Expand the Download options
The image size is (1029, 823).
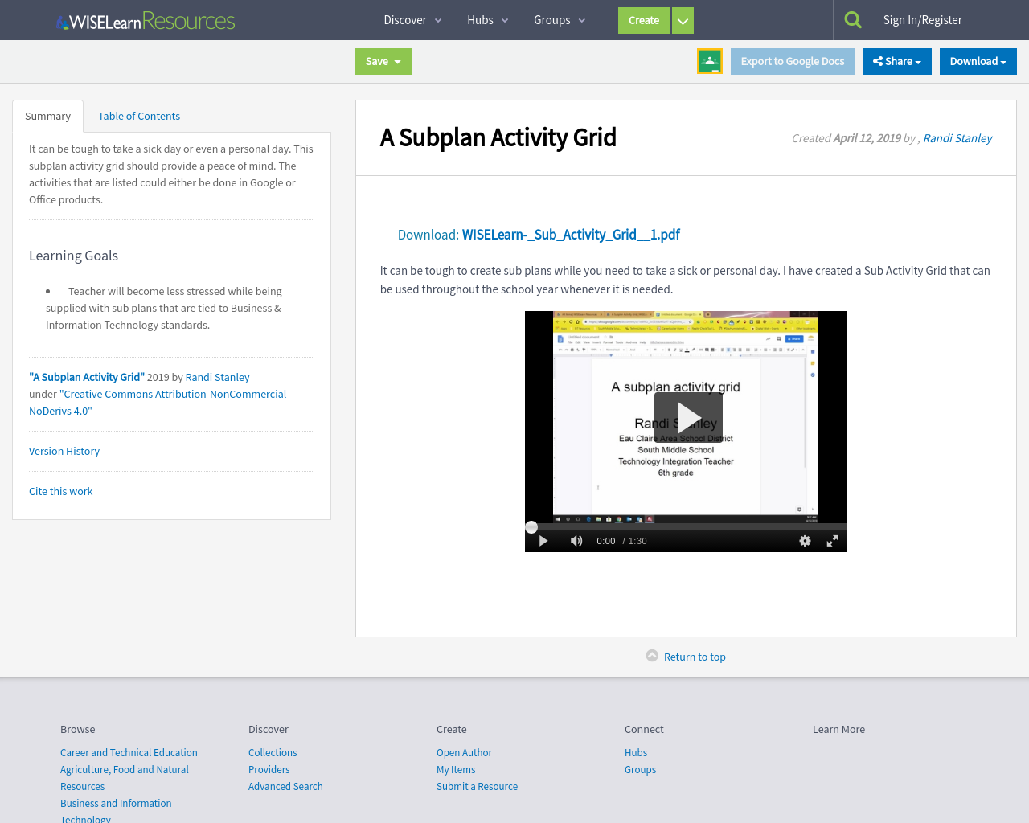978,60
